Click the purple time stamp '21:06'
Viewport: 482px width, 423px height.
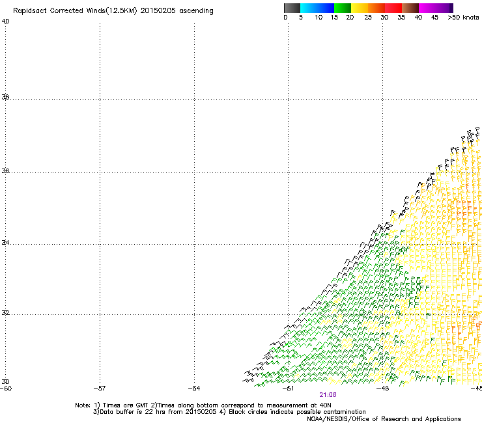coord(328,395)
